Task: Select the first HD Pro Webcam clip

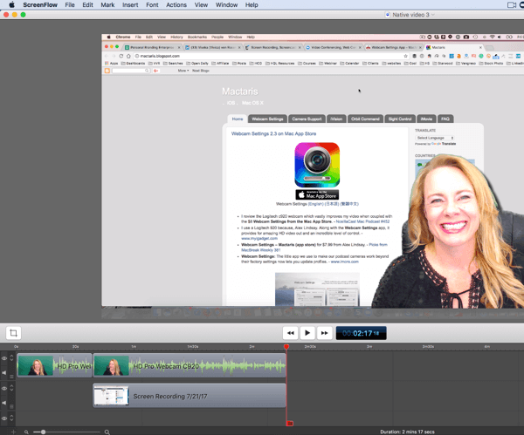Action: click(x=54, y=365)
